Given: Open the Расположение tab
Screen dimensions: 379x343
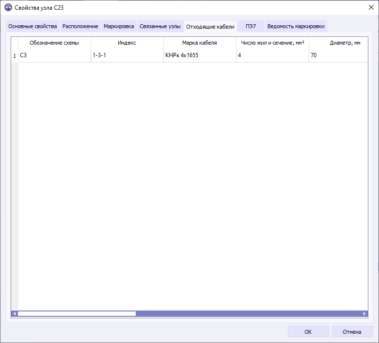Looking at the screenshot, I should click(x=80, y=26).
